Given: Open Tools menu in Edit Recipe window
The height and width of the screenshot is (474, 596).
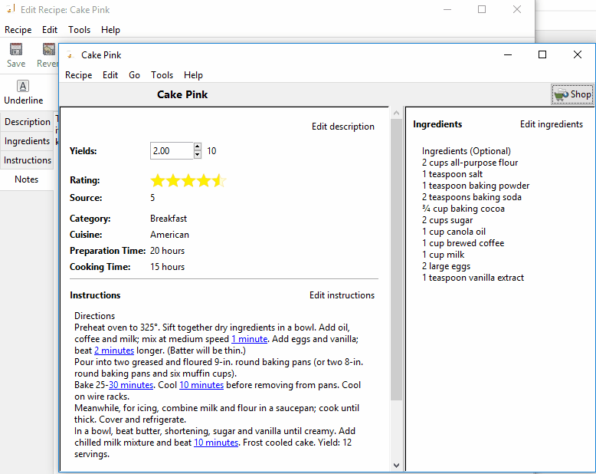Looking at the screenshot, I should (x=79, y=30).
